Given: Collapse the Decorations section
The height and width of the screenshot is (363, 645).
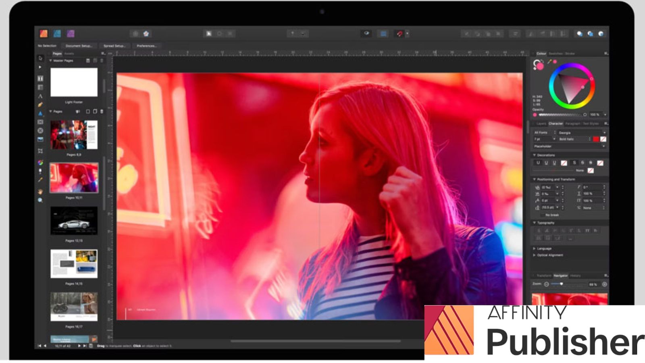Looking at the screenshot, I should [x=535, y=154].
